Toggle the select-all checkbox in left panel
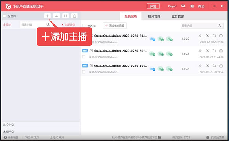229x141 pixels. 5,16
